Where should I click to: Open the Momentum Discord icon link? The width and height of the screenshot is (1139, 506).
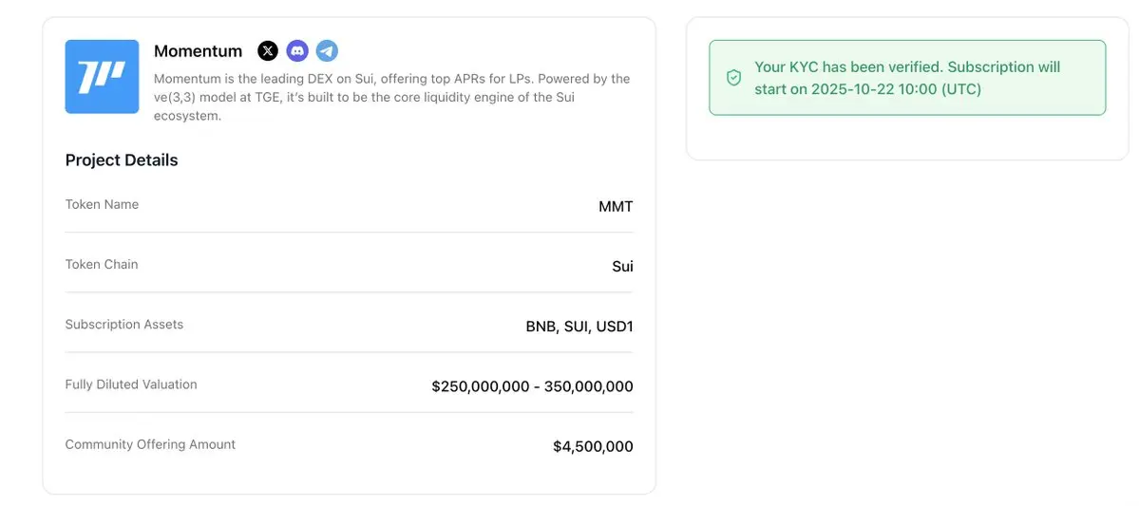[x=297, y=51]
